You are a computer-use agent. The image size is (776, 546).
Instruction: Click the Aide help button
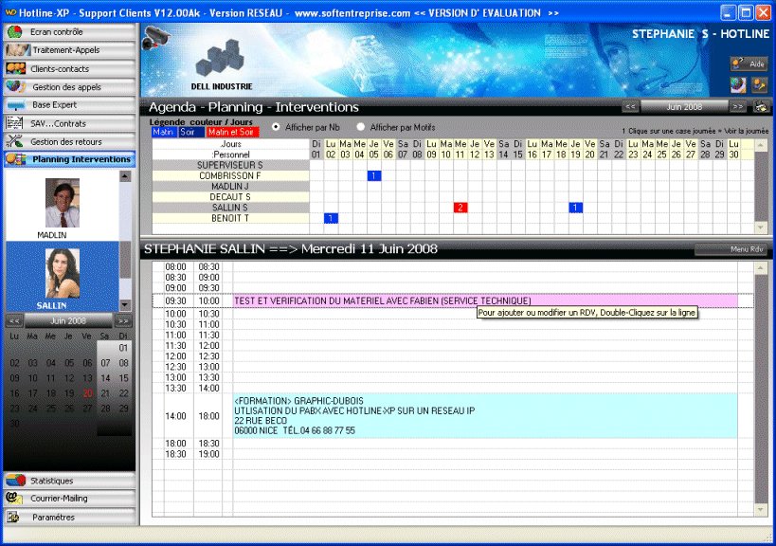[x=749, y=64]
